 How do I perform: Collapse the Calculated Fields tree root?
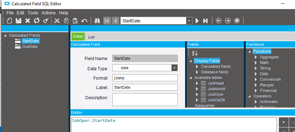5,35
